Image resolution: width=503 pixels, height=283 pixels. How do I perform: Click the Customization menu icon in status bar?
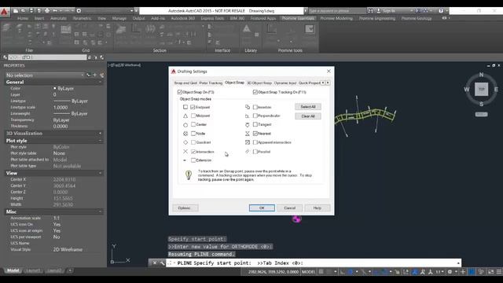pos(499,272)
